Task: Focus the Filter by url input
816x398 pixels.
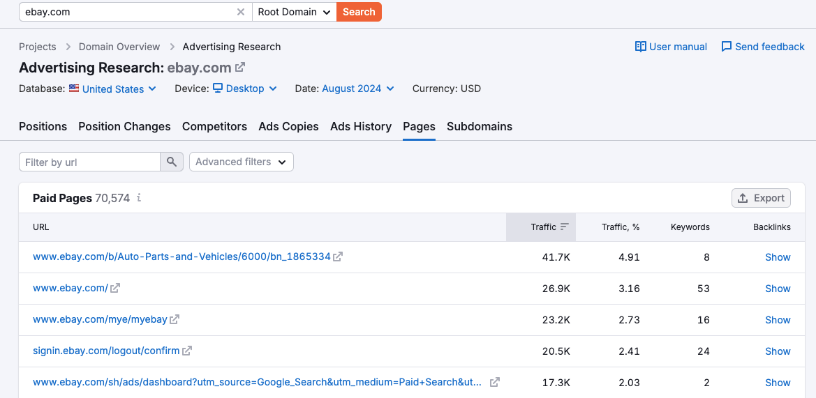Action: pyautogui.click(x=89, y=162)
